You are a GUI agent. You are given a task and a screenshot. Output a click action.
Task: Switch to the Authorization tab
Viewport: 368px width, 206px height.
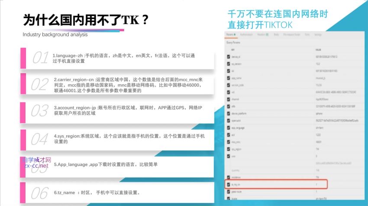(246, 34)
